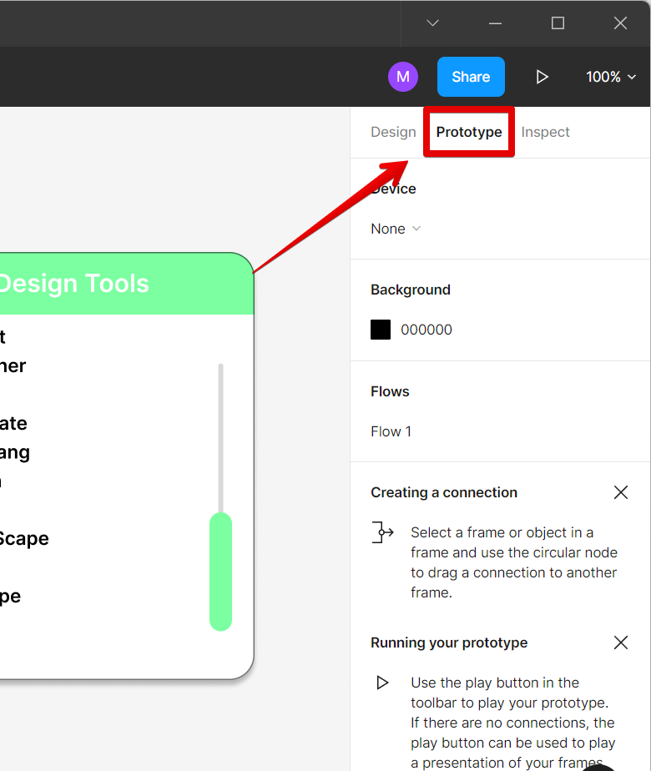Click the 000000 hex value field
The image size is (651, 771).
coord(426,330)
